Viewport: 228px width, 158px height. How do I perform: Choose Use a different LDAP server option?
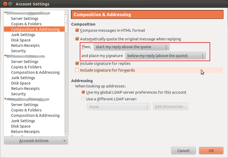pyautogui.click(x=83, y=99)
